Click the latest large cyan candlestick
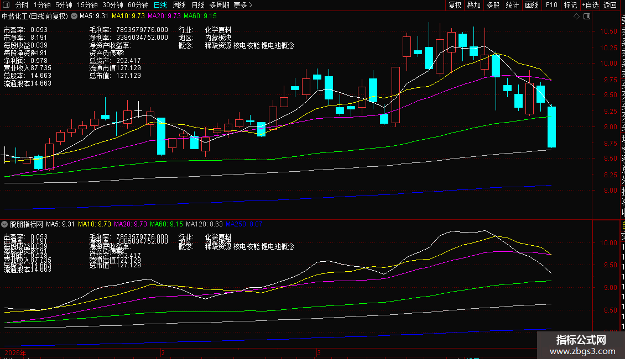 point(551,126)
